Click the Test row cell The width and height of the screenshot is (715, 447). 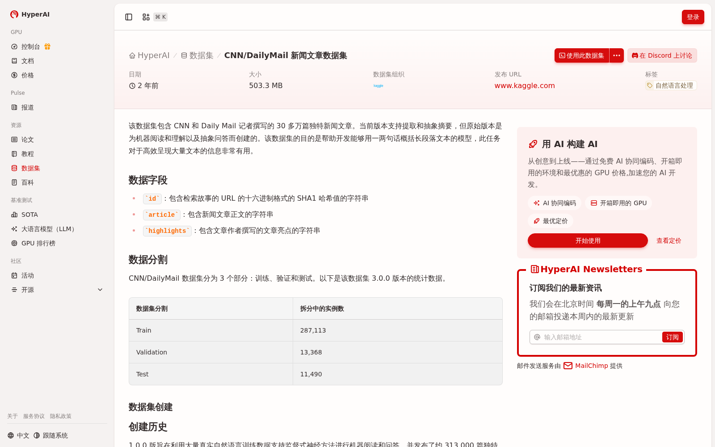click(211, 374)
